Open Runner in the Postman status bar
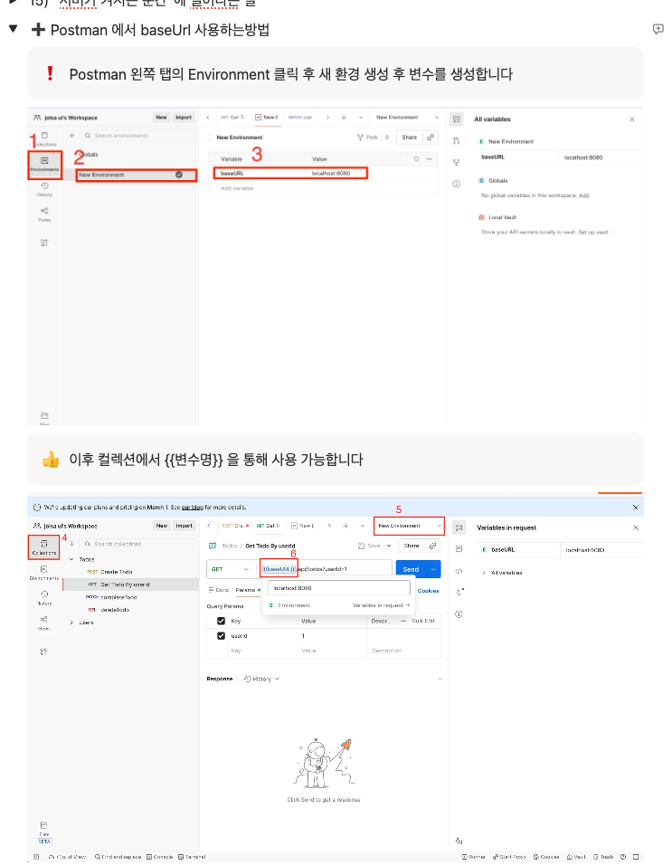This screenshot has width=672, height=865. pyautogui.click(x=474, y=857)
